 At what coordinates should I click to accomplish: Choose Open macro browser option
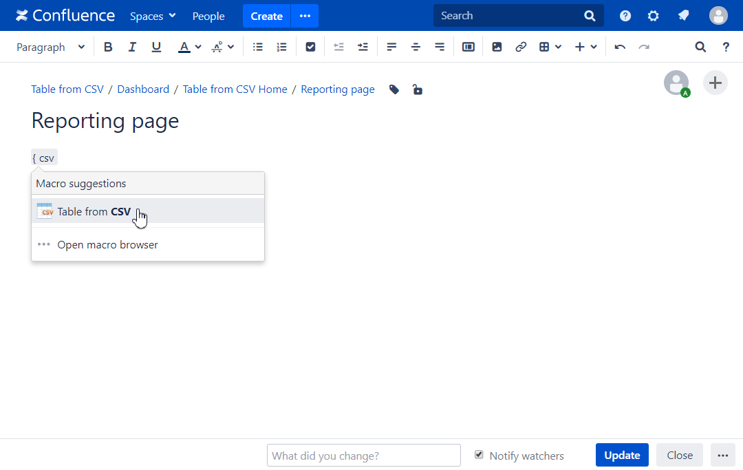107,245
